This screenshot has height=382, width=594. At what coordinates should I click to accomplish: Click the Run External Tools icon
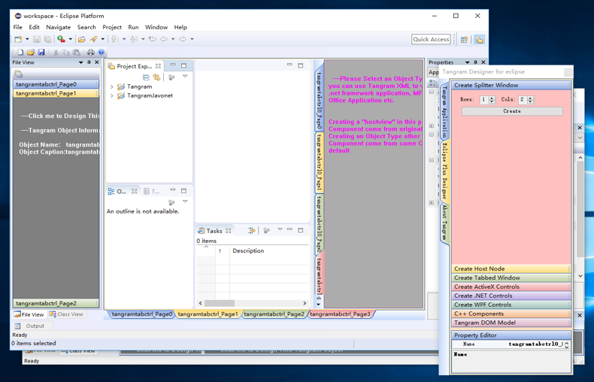click(x=61, y=39)
